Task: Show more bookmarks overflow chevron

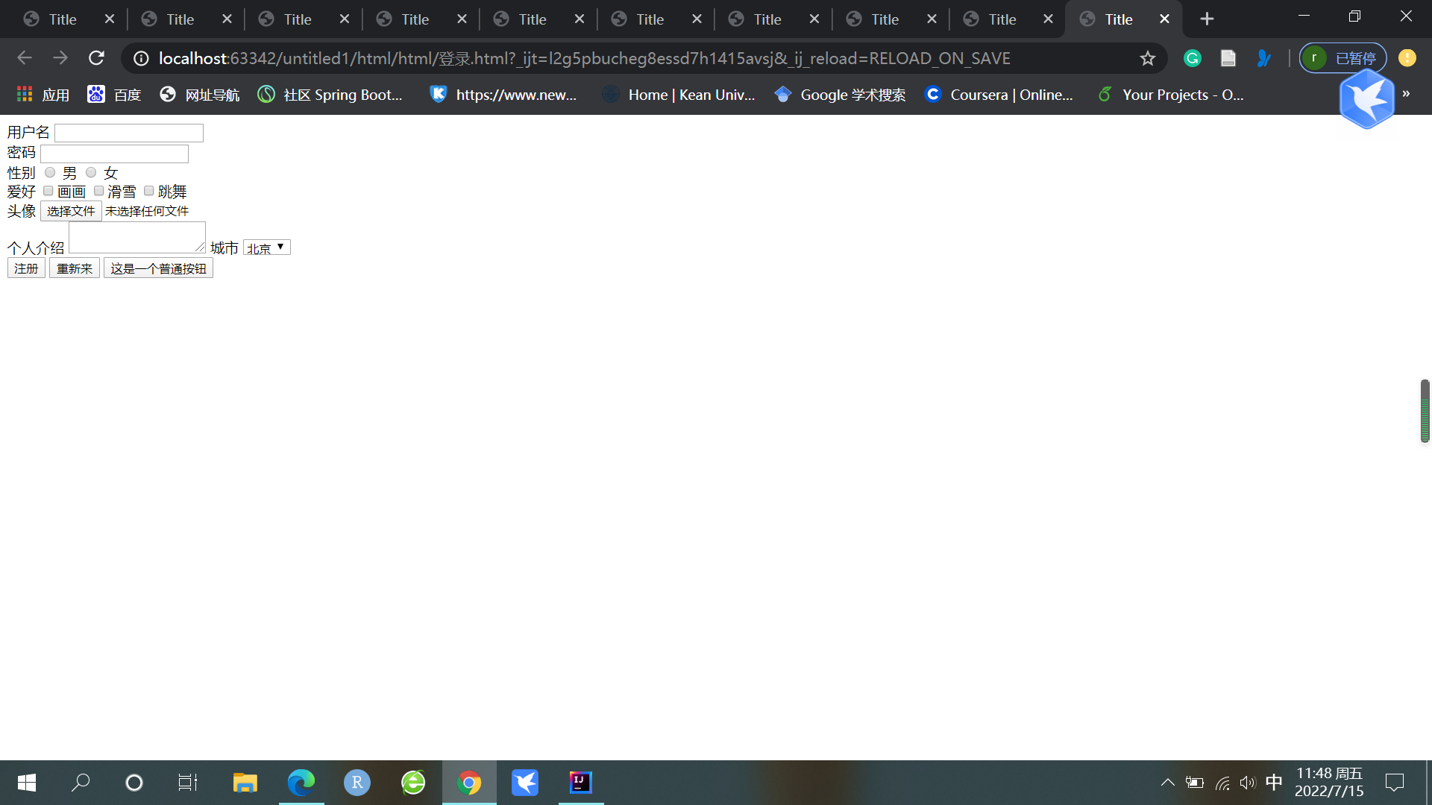Action: point(1406,94)
